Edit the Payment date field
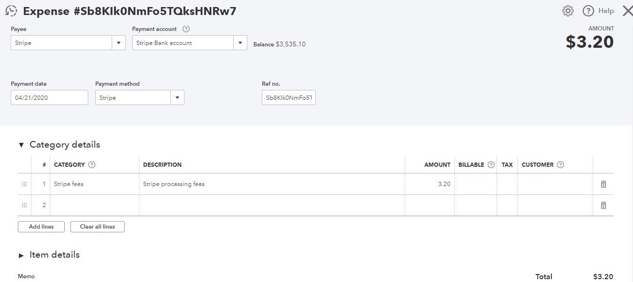The width and height of the screenshot is (633, 282). (49, 98)
